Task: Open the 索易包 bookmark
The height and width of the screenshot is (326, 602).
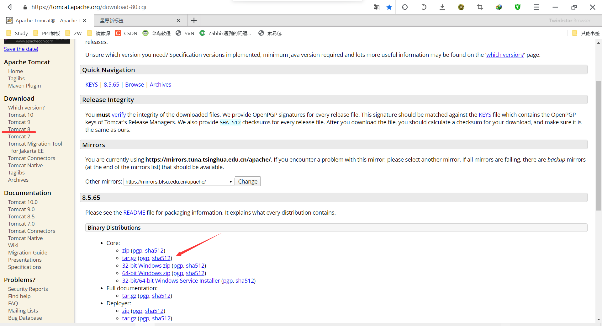Action: point(270,33)
